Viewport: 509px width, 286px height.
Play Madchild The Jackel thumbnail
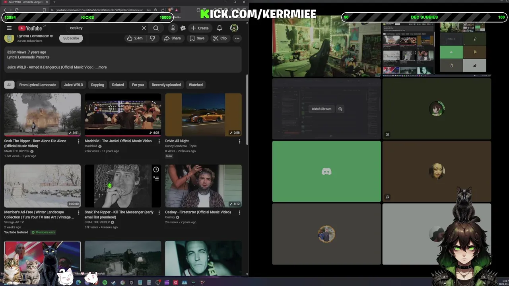pyautogui.click(x=123, y=115)
